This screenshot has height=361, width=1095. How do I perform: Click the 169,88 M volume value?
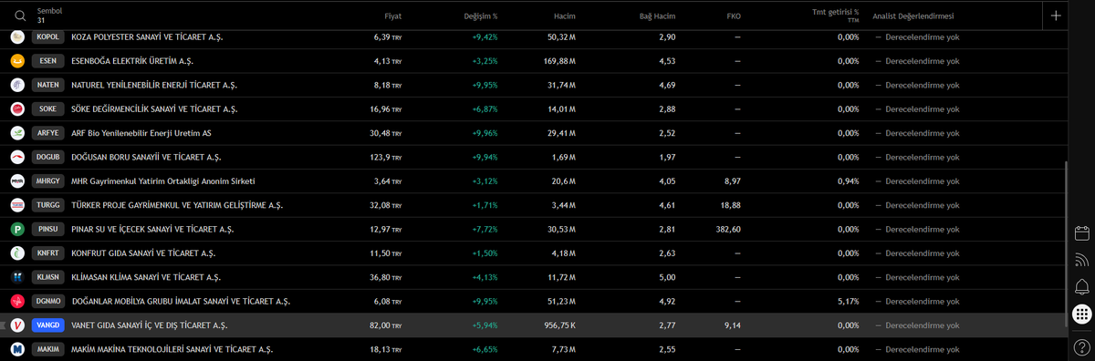pos(559,61)
